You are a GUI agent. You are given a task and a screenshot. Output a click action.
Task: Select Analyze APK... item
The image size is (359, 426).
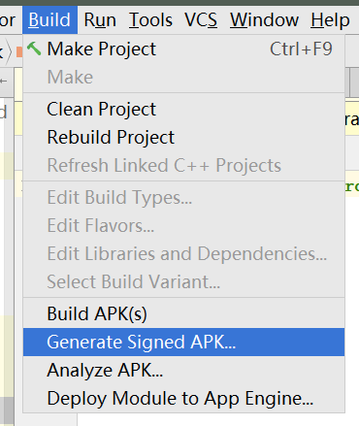pos(183,370)
